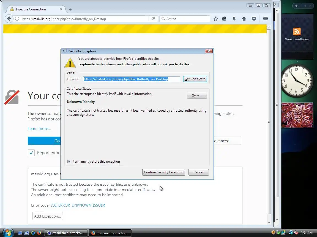
Task: Click the analog clock gadget
Action: 297,81
